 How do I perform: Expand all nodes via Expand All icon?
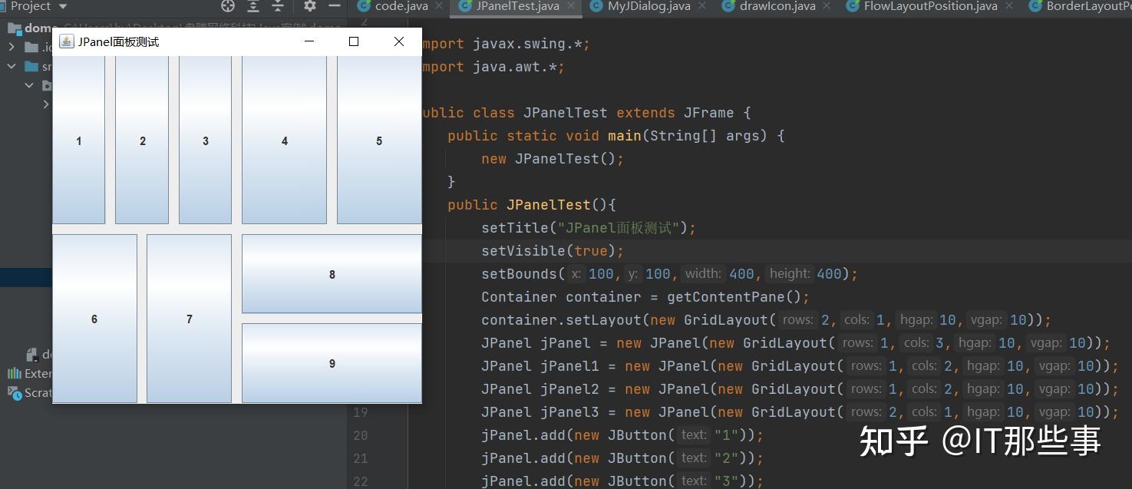click(x=254, y=7)
